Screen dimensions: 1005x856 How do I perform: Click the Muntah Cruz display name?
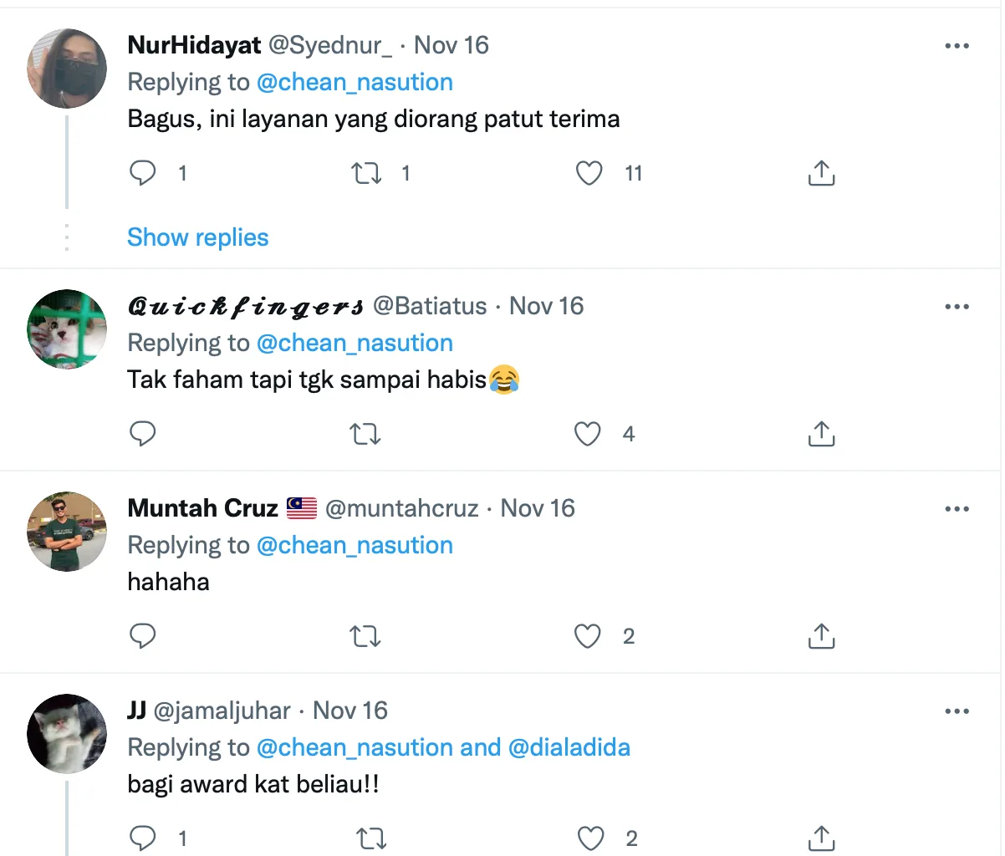pos(202,508)
